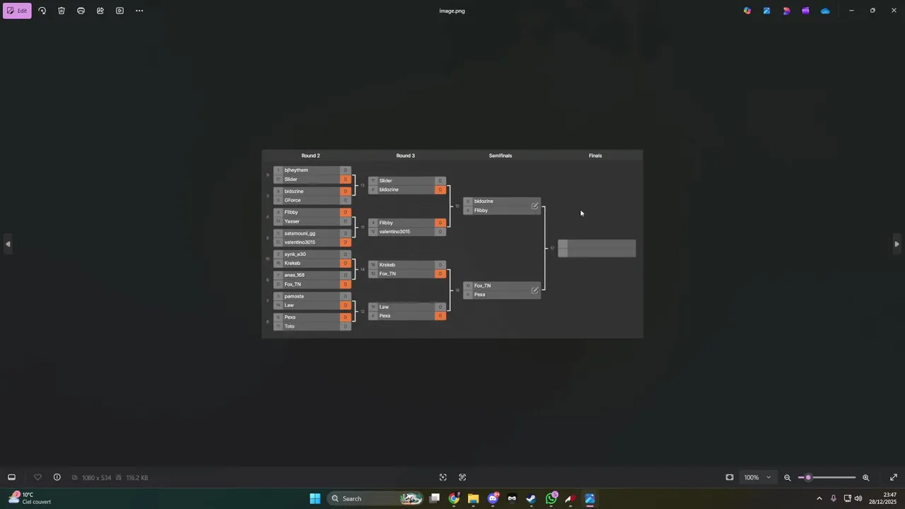Show file info with the info icon
The height and width of the screenshot is (509, 905).
click(x=57, y=477)
